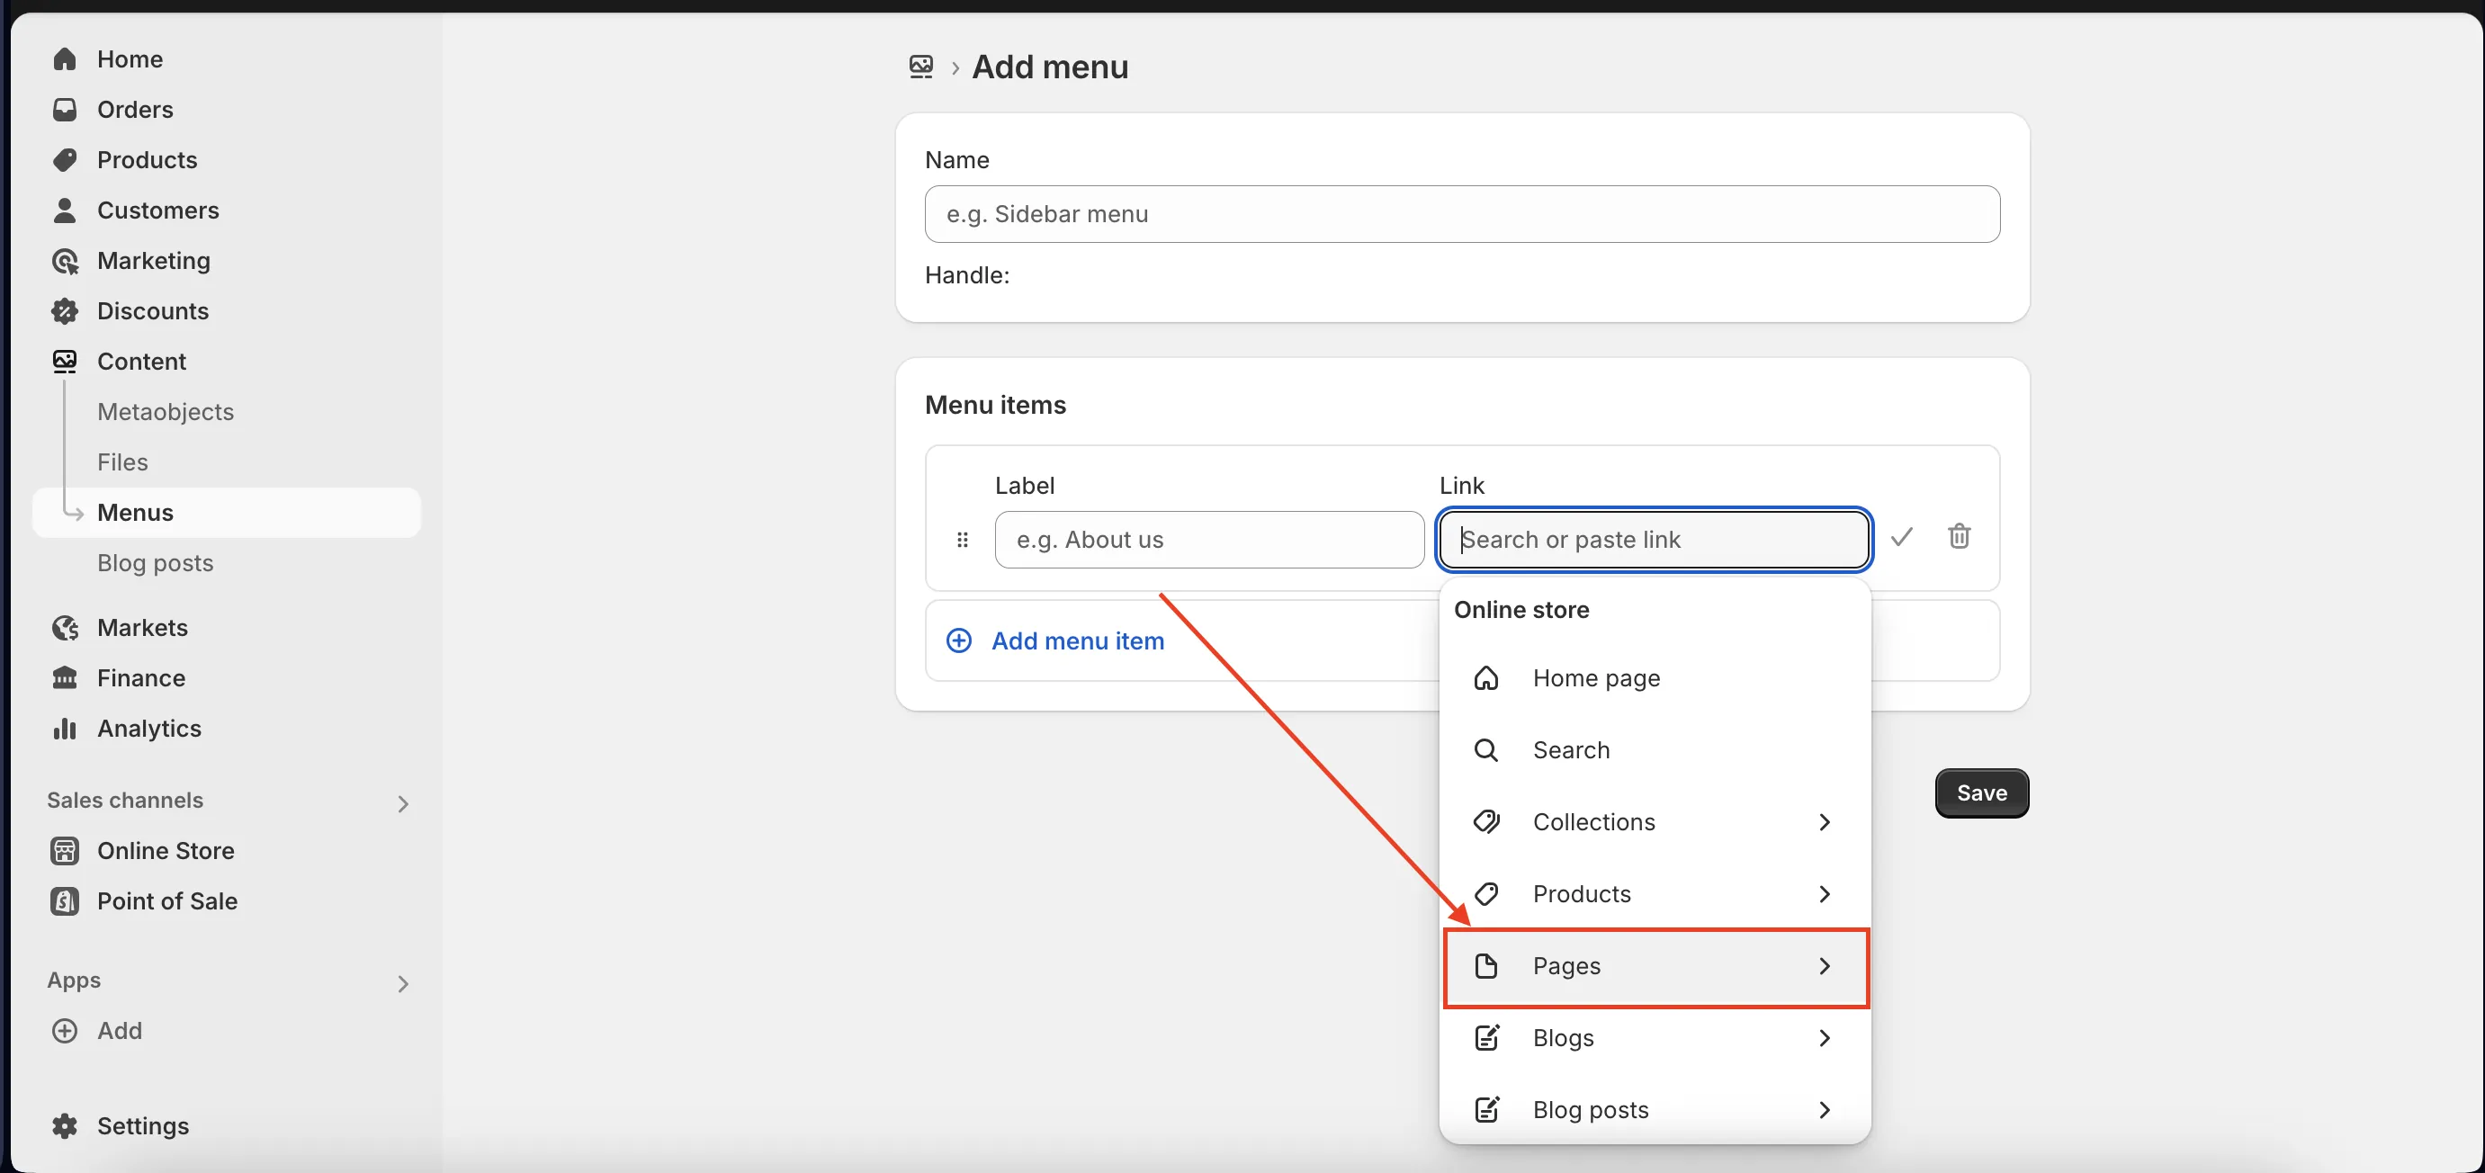Viewport: 2485px width, 1173px height.
Task: Expand the Blog posts submenu chevron in dropdown
Action: (1823, 1109)
